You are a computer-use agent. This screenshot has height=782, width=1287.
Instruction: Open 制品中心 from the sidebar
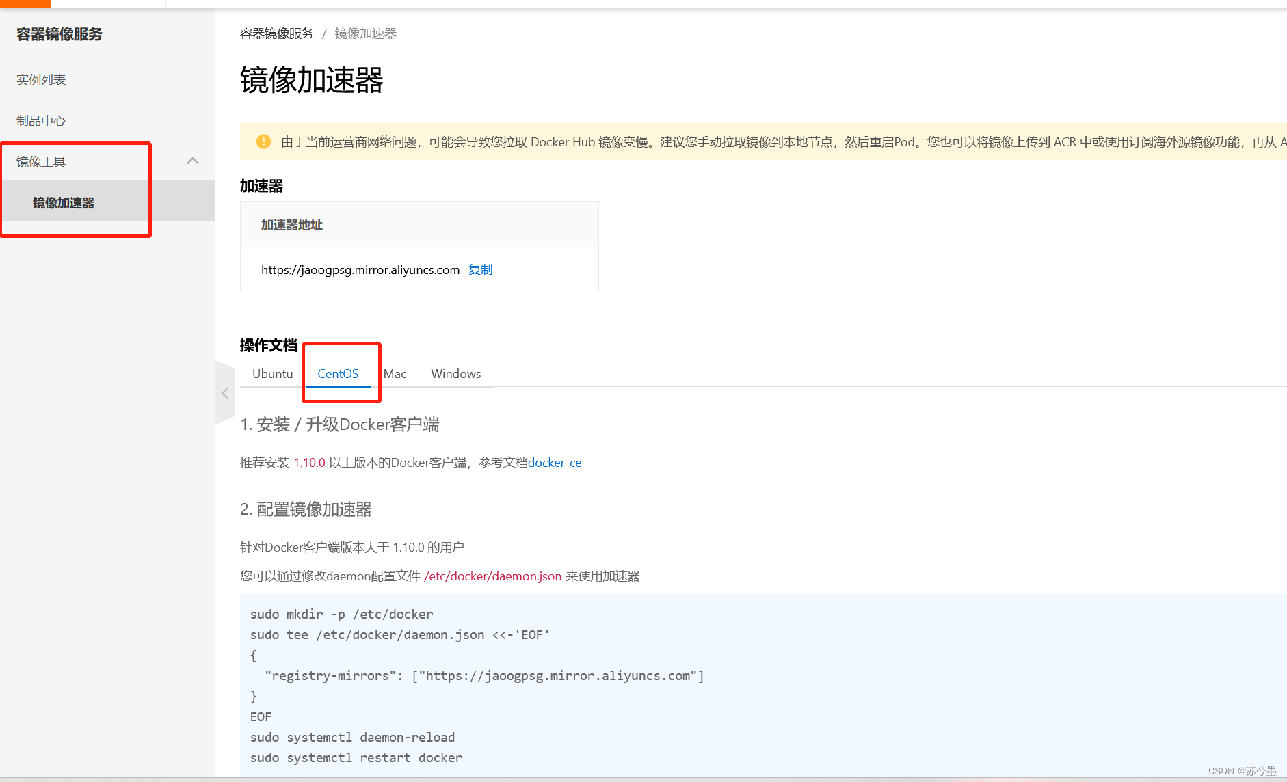pyautogui.click(x=40, y=120)
